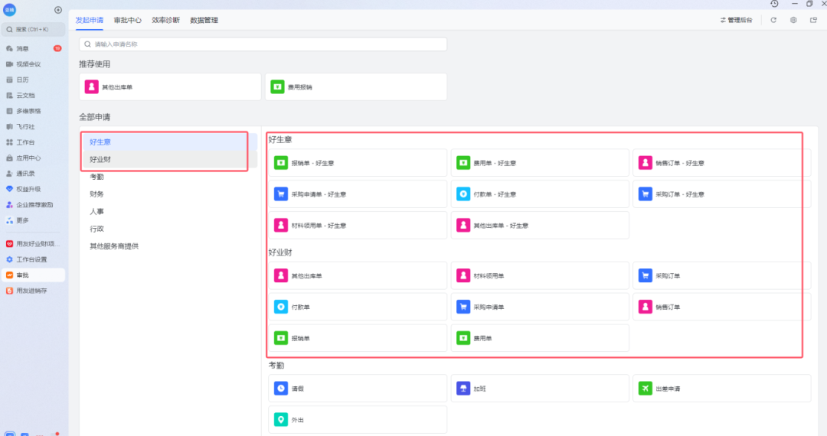Screen dimensions: 827x436
Task: Click the user avatar at top left
Action: point(9,9)
